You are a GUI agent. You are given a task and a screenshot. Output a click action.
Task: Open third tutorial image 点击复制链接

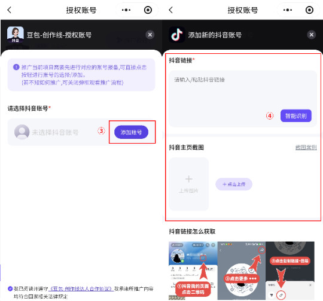pos(290,270)
